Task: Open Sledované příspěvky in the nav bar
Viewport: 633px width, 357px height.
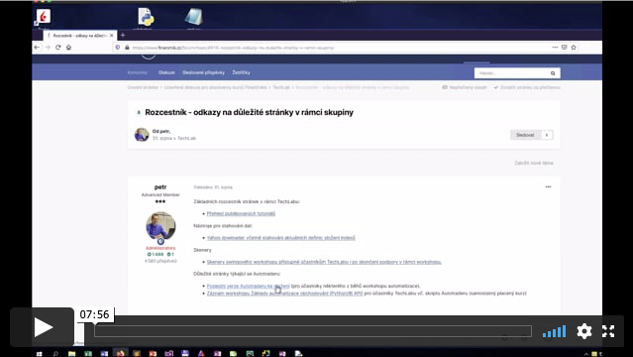Action: (203, 72)
